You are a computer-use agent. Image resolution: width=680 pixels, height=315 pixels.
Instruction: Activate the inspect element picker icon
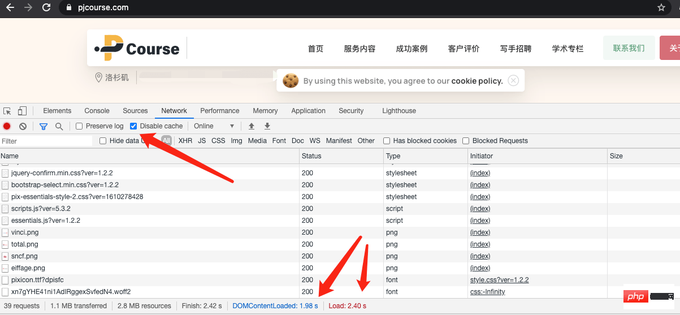click(x=7, y=111)
